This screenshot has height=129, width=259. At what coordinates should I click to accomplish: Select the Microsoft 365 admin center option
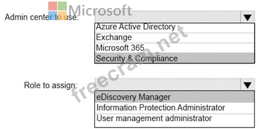(175, 48)
